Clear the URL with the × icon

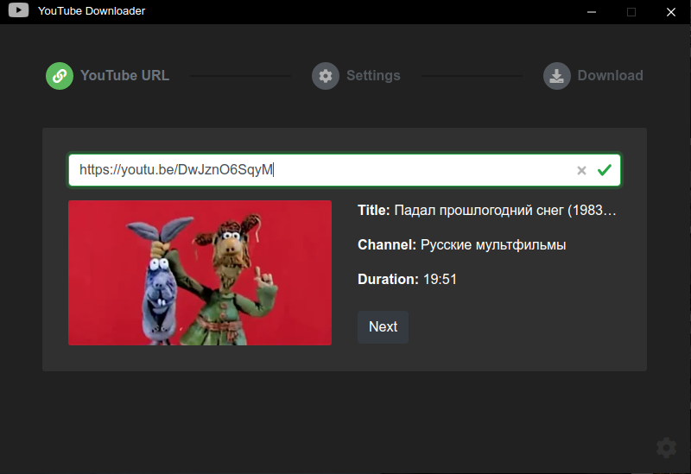click(x=581, y=171)
